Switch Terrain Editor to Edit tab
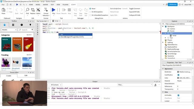 [26, 75]
